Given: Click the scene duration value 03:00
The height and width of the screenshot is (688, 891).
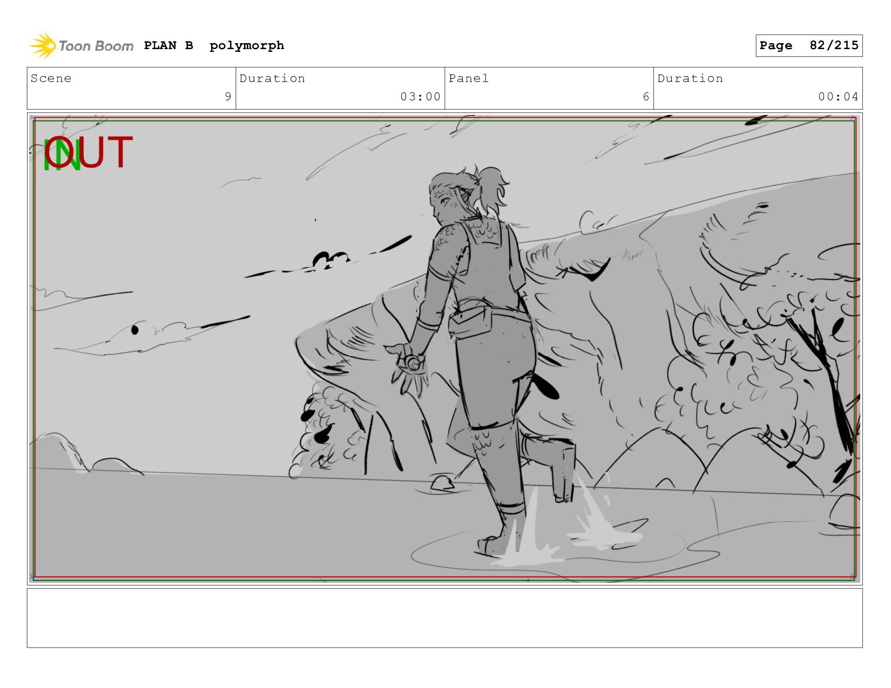Looking at the screenshot, I should click(x=420, y=97).
